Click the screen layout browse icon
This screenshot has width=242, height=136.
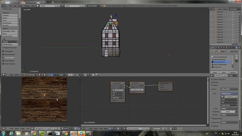click(37, 6)
